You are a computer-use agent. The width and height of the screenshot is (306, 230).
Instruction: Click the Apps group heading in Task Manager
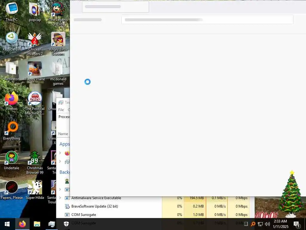pos(65,144)
